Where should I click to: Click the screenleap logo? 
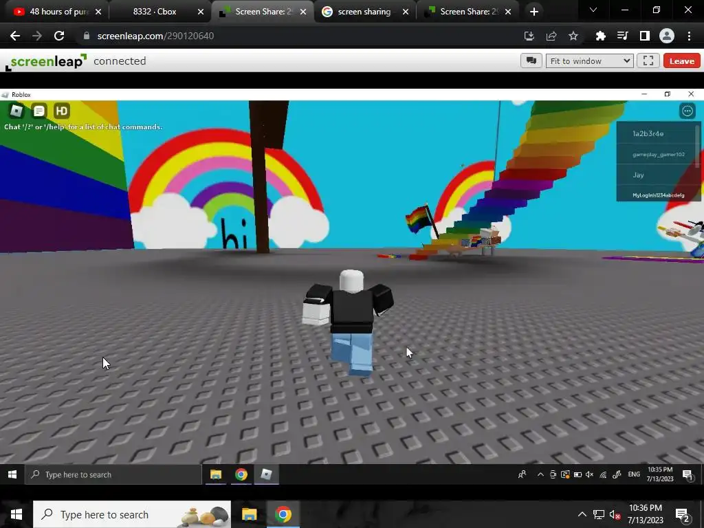click(x=46, y=61)
